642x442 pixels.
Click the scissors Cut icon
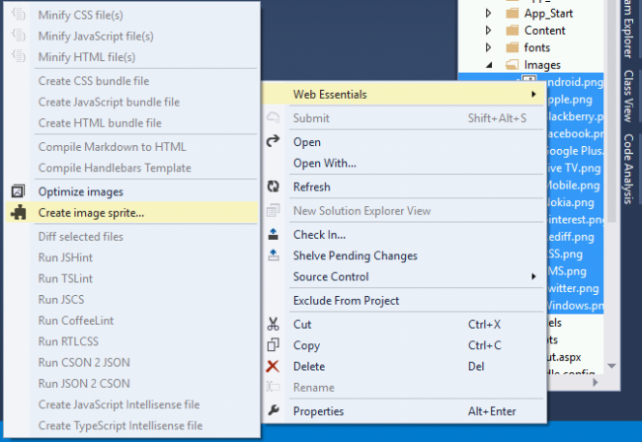(x=274, y=324)
